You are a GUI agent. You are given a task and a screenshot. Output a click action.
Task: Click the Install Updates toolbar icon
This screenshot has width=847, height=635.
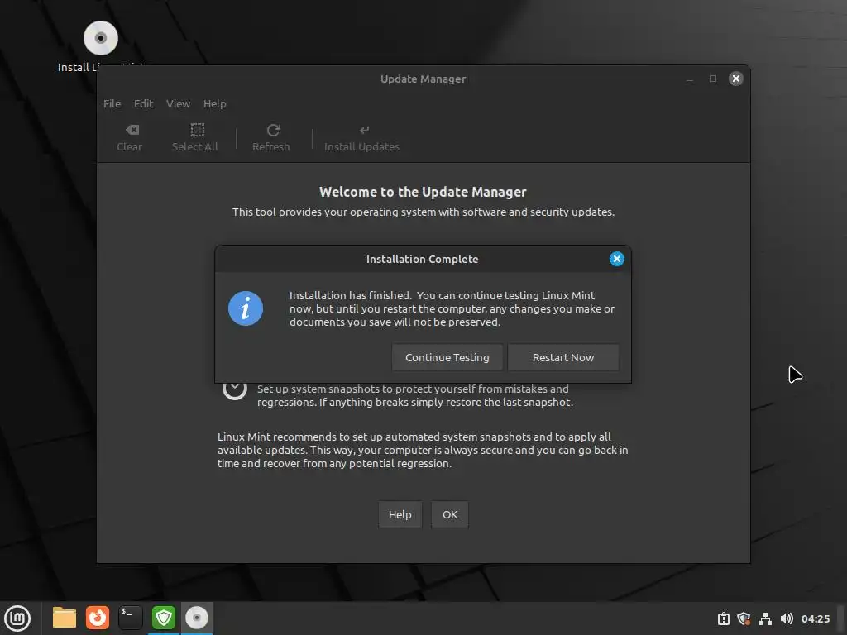pyautogui.click(x=361, y=138)
